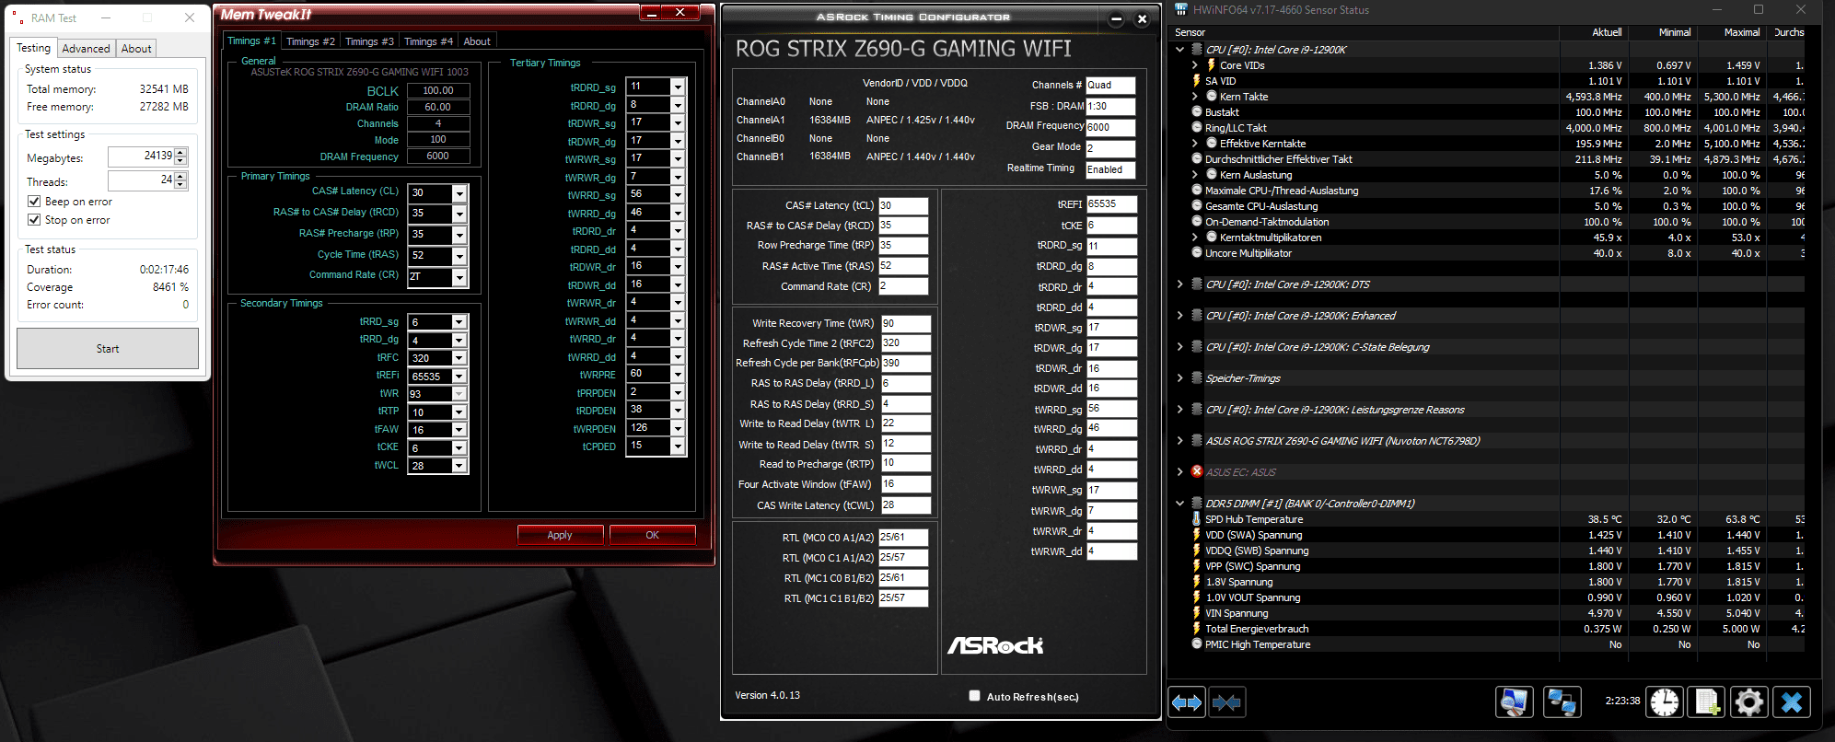Click tREFI field showing 65535 in ASRock

pyautogui.click(x=1111, y=204)
